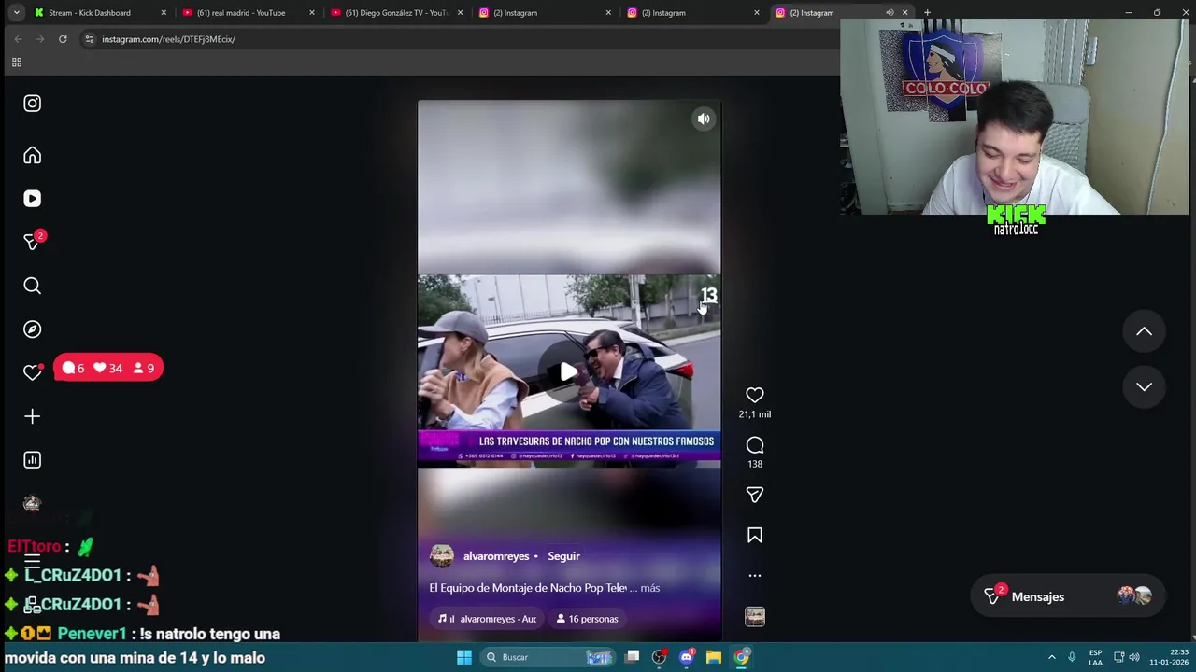Open notification popup with 6, 34, 9
This screenshot has height=672, width=1196.
(108, 368)
